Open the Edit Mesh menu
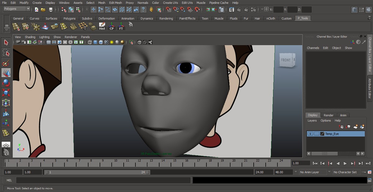 (115, 3)
